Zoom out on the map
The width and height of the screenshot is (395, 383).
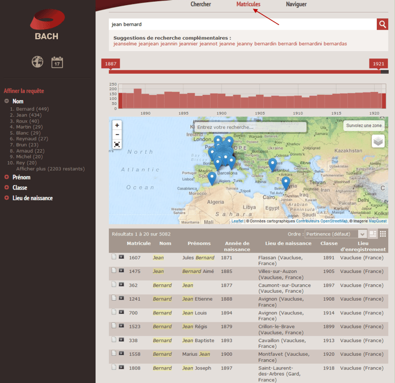tap(117, 134)
